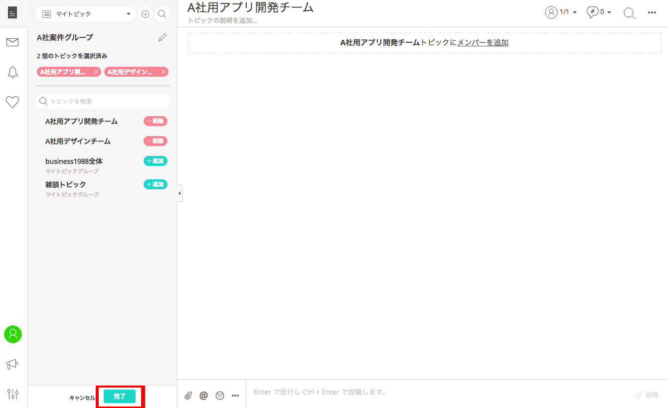Add business1988全体 topic with 追加 toggle
Viewport: 668px width, 408px height.
coord(156,161)
